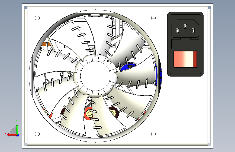The image size is (235, 152).
Task: Click the right pin of the power socket
Action: [193, 31]
